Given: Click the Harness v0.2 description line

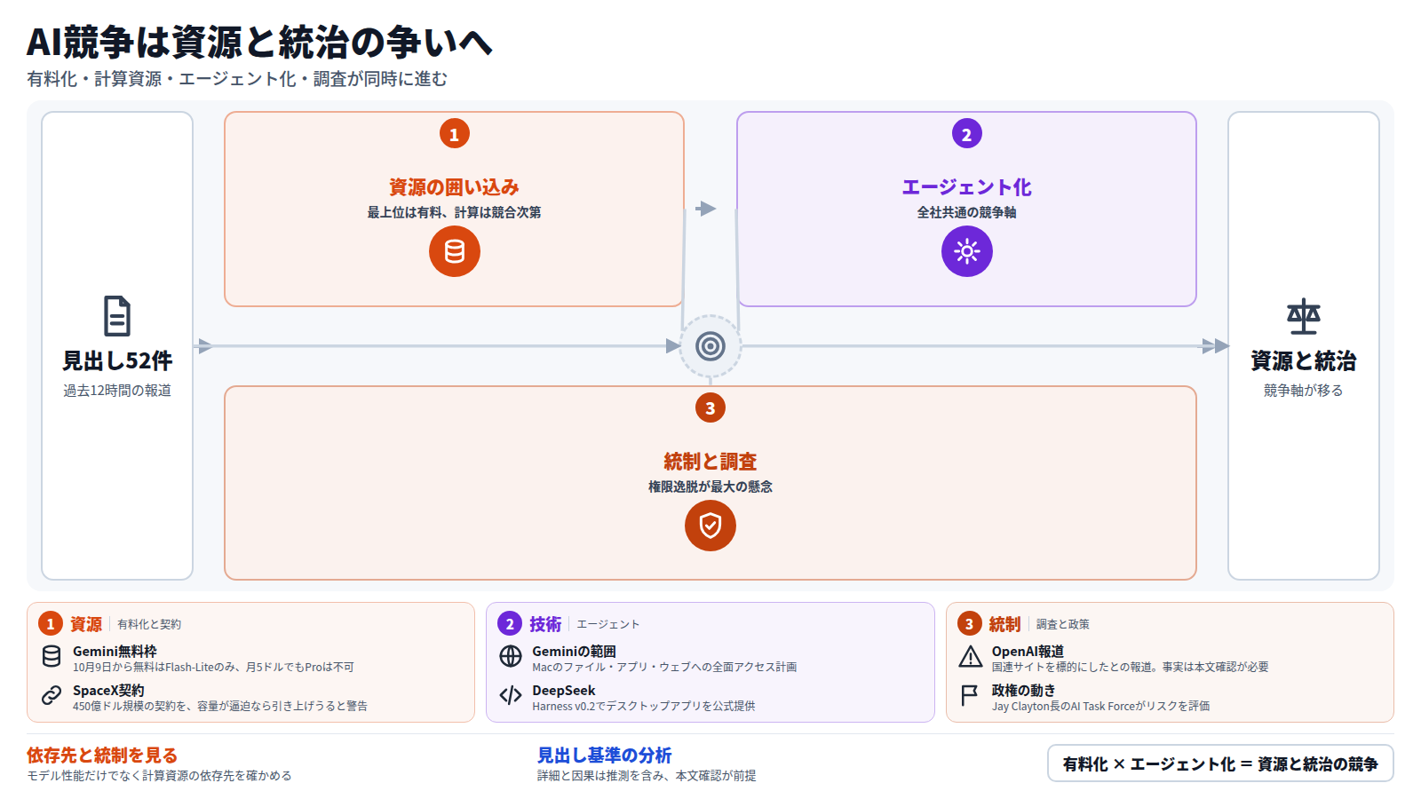Looking at the screenshot, I should [x=644, y=707].
